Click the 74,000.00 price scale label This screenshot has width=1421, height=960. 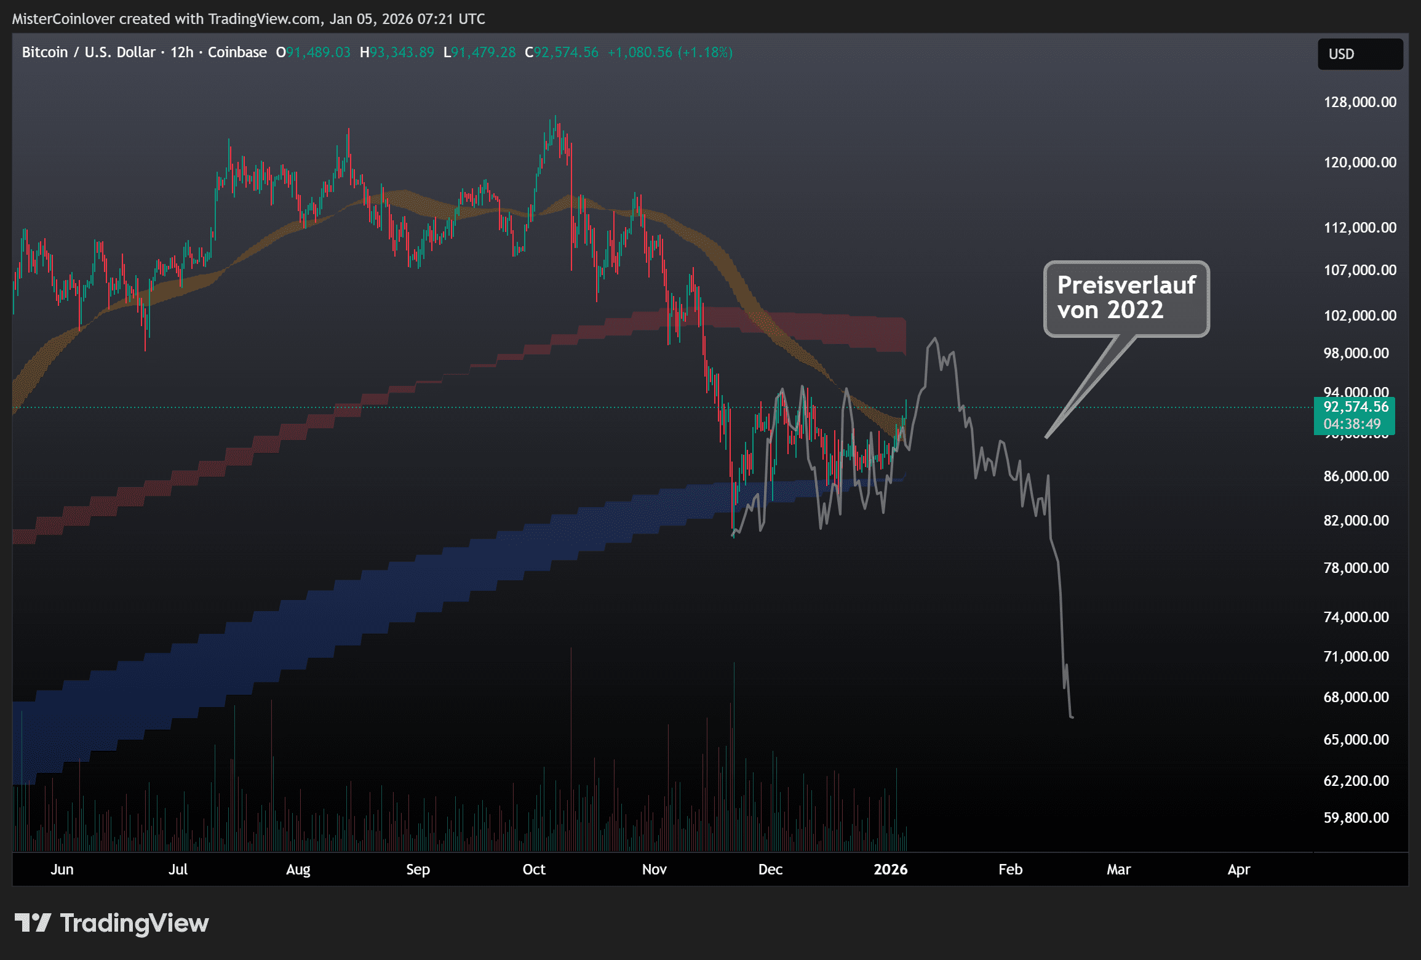click(1356, 617)
